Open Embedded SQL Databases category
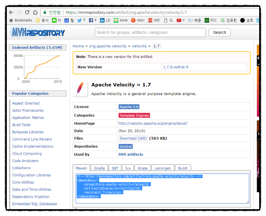Image resolution: width=266 pixels, height=216 pixels. pyautogui.click(x=34, y=204)
